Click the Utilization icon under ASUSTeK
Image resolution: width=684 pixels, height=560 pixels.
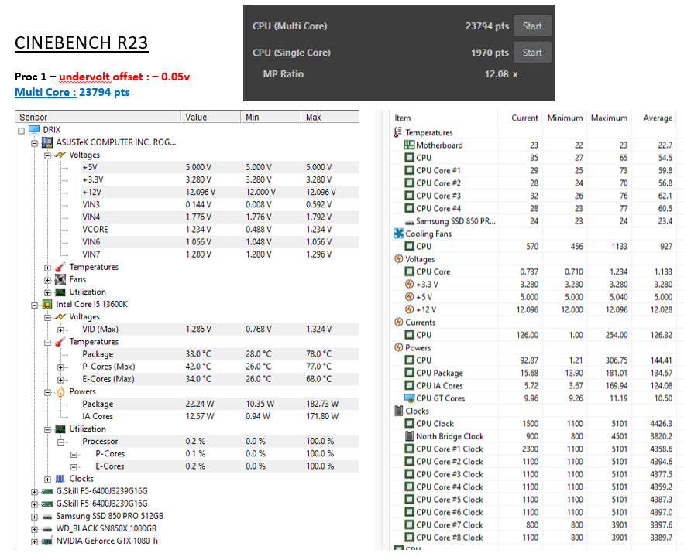coord(60,292)
